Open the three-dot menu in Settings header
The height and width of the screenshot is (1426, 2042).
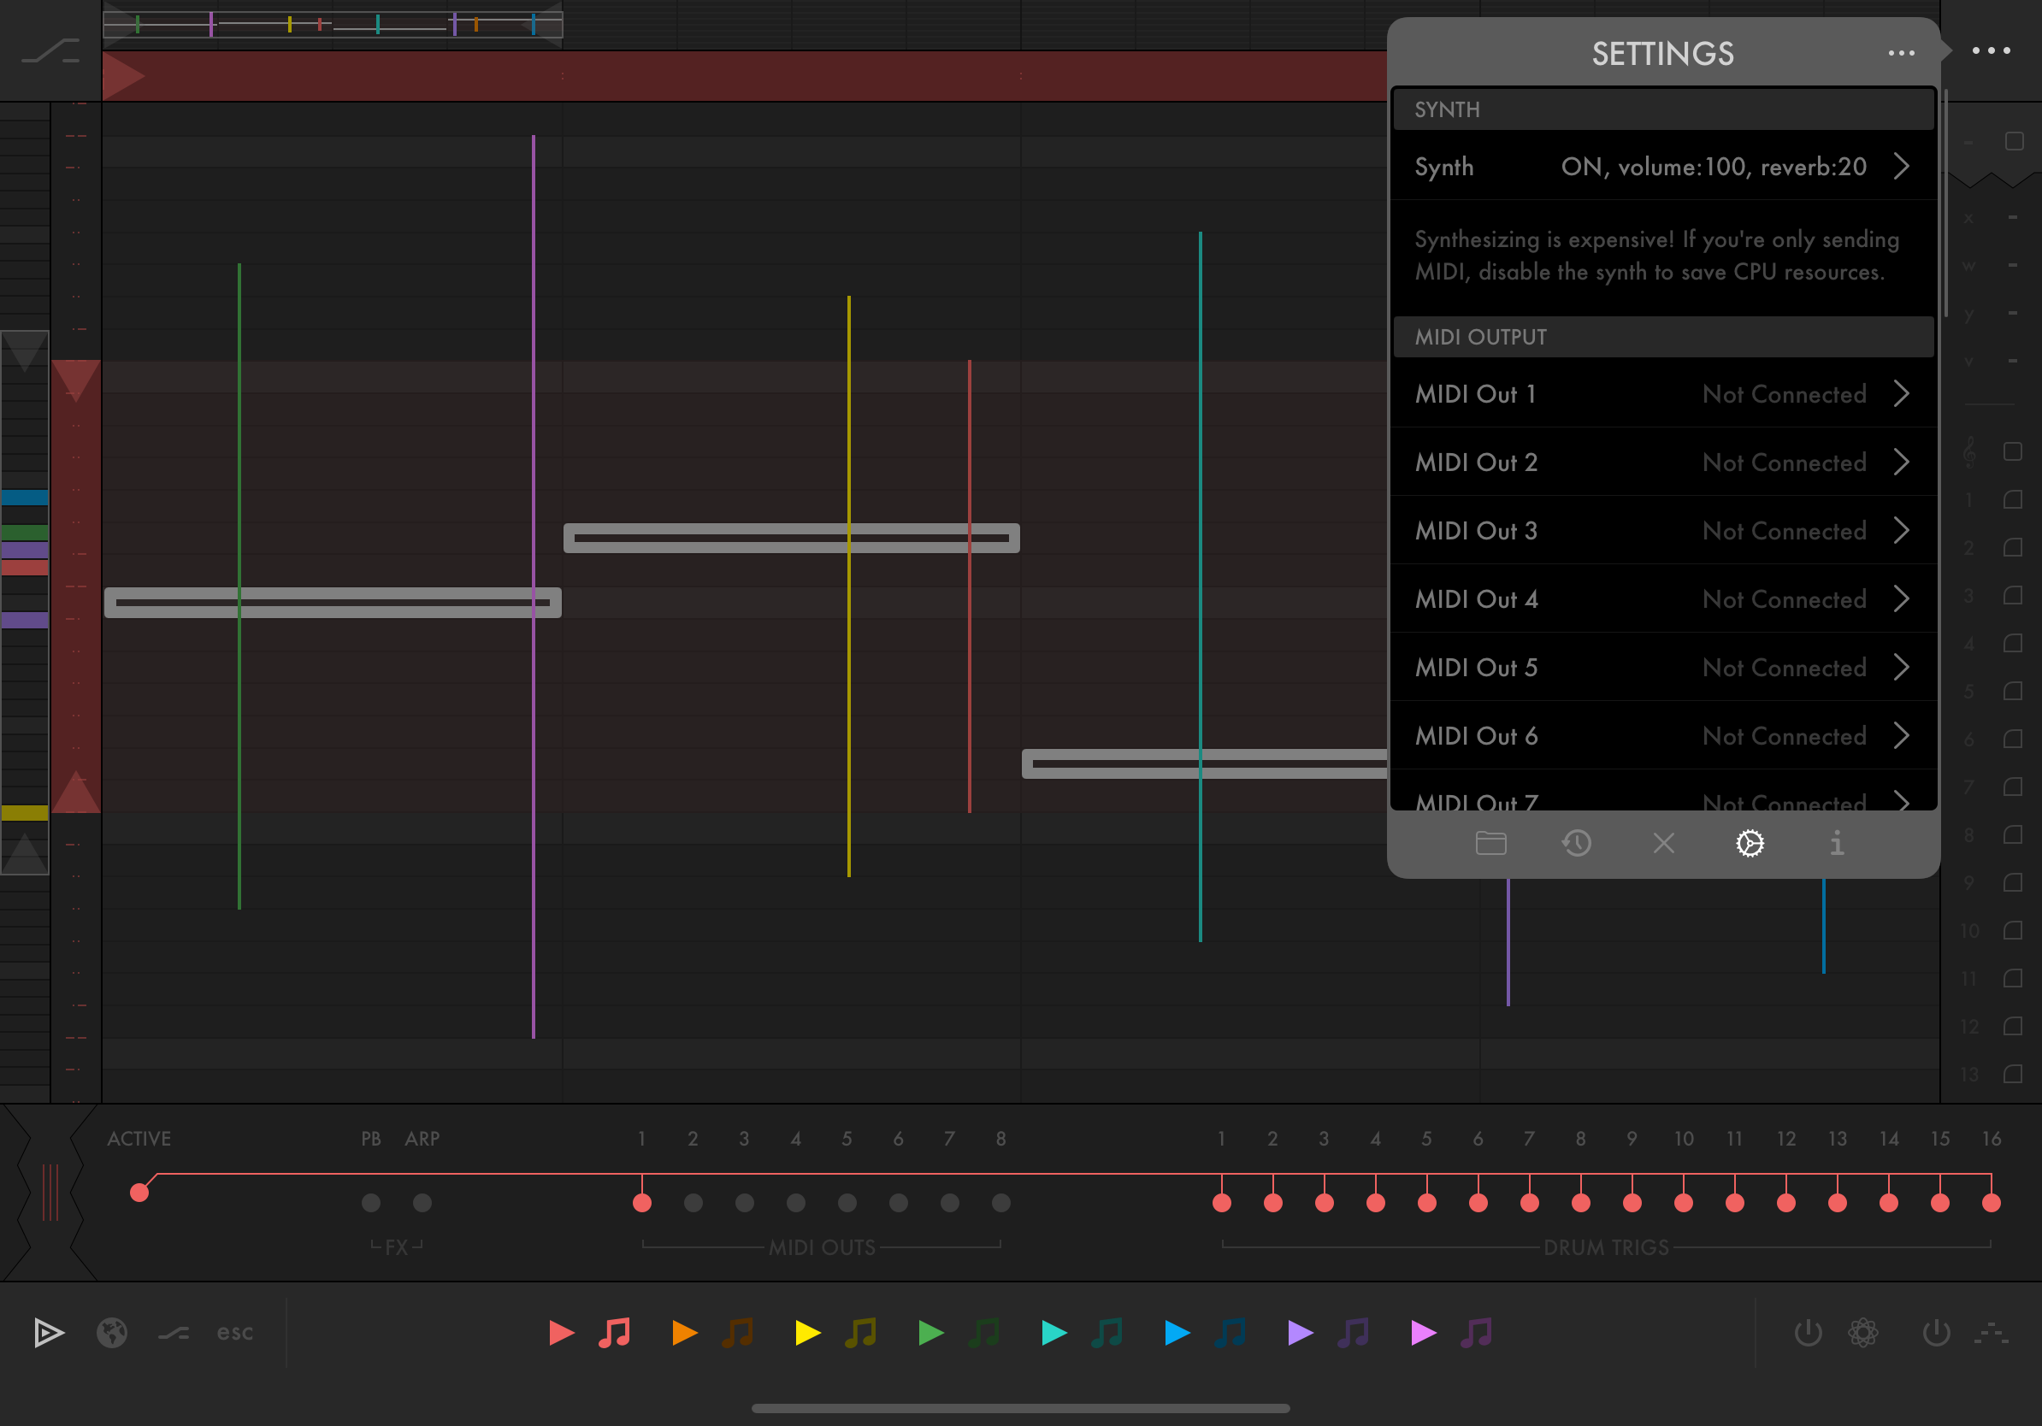click(x=1901, y=53)
